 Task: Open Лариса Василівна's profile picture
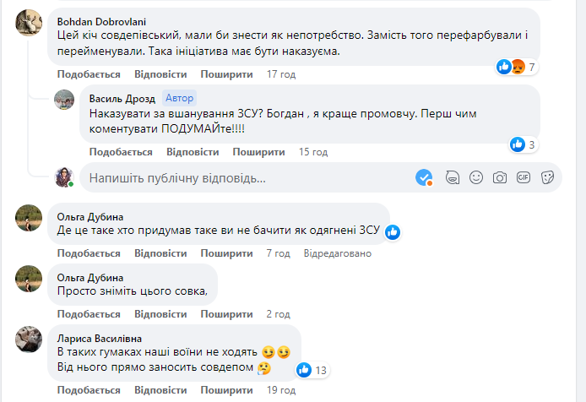point(29,340)
